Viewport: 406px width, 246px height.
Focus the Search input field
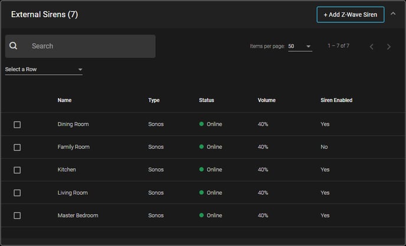point(80,46)
